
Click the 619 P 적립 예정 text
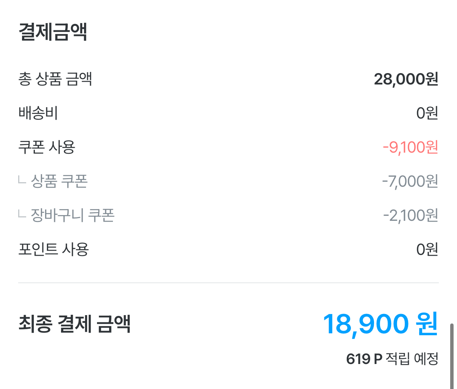tap(392, 359)
